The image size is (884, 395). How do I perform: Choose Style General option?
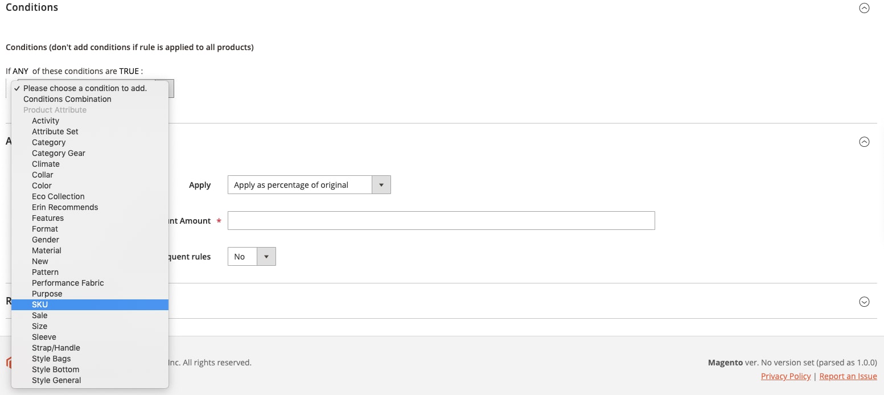pyautogui.click(x=90, y=380)
